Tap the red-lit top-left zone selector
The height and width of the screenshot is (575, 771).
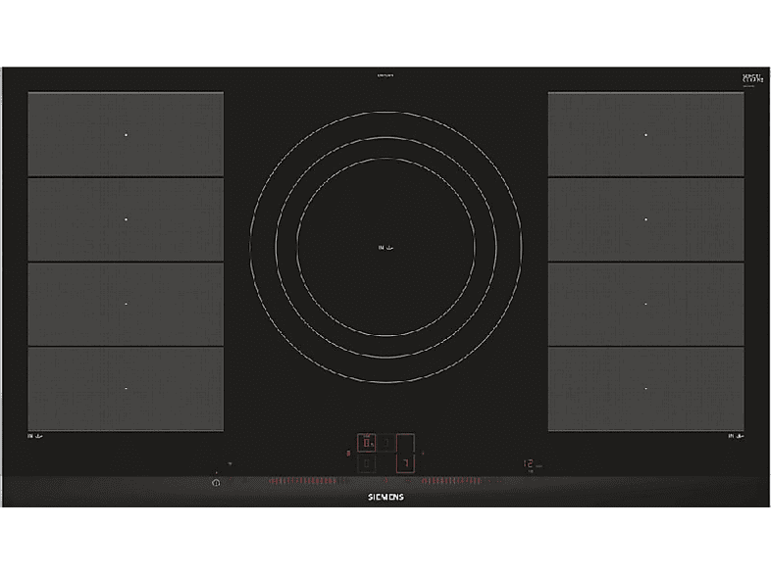[x=367, y=442]
